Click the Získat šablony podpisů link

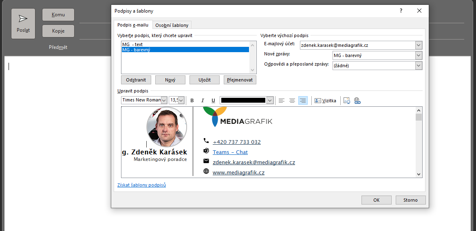(x=141, y=185)
